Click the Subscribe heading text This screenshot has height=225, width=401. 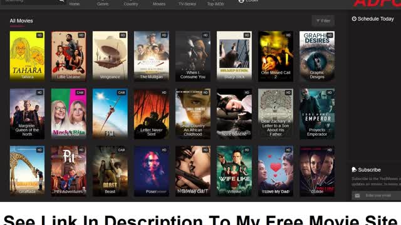click(369, 170)
